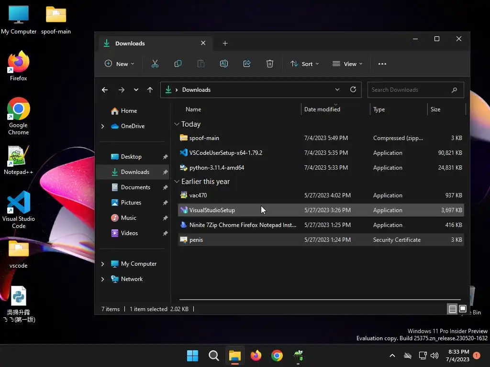Switch to details view layout icon
The image size is (490, 367).
click(x=452, y=309)
